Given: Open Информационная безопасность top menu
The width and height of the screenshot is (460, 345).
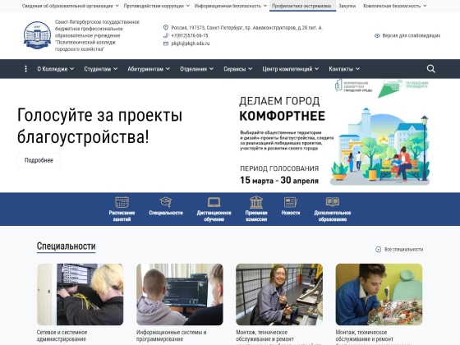Looking at the screenshot, I should pos(231,6).
